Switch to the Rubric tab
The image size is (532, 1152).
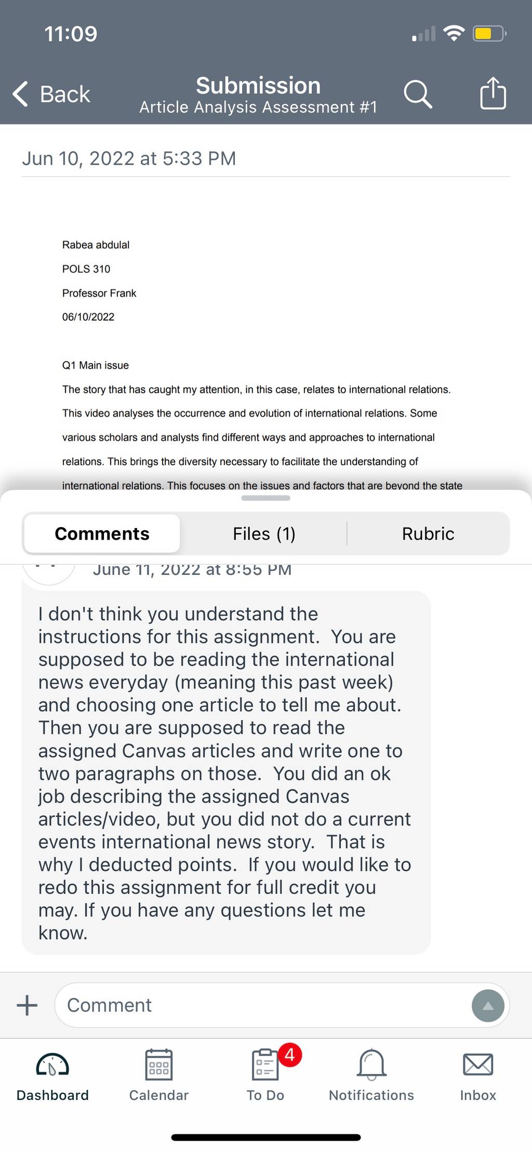(428, 533)
